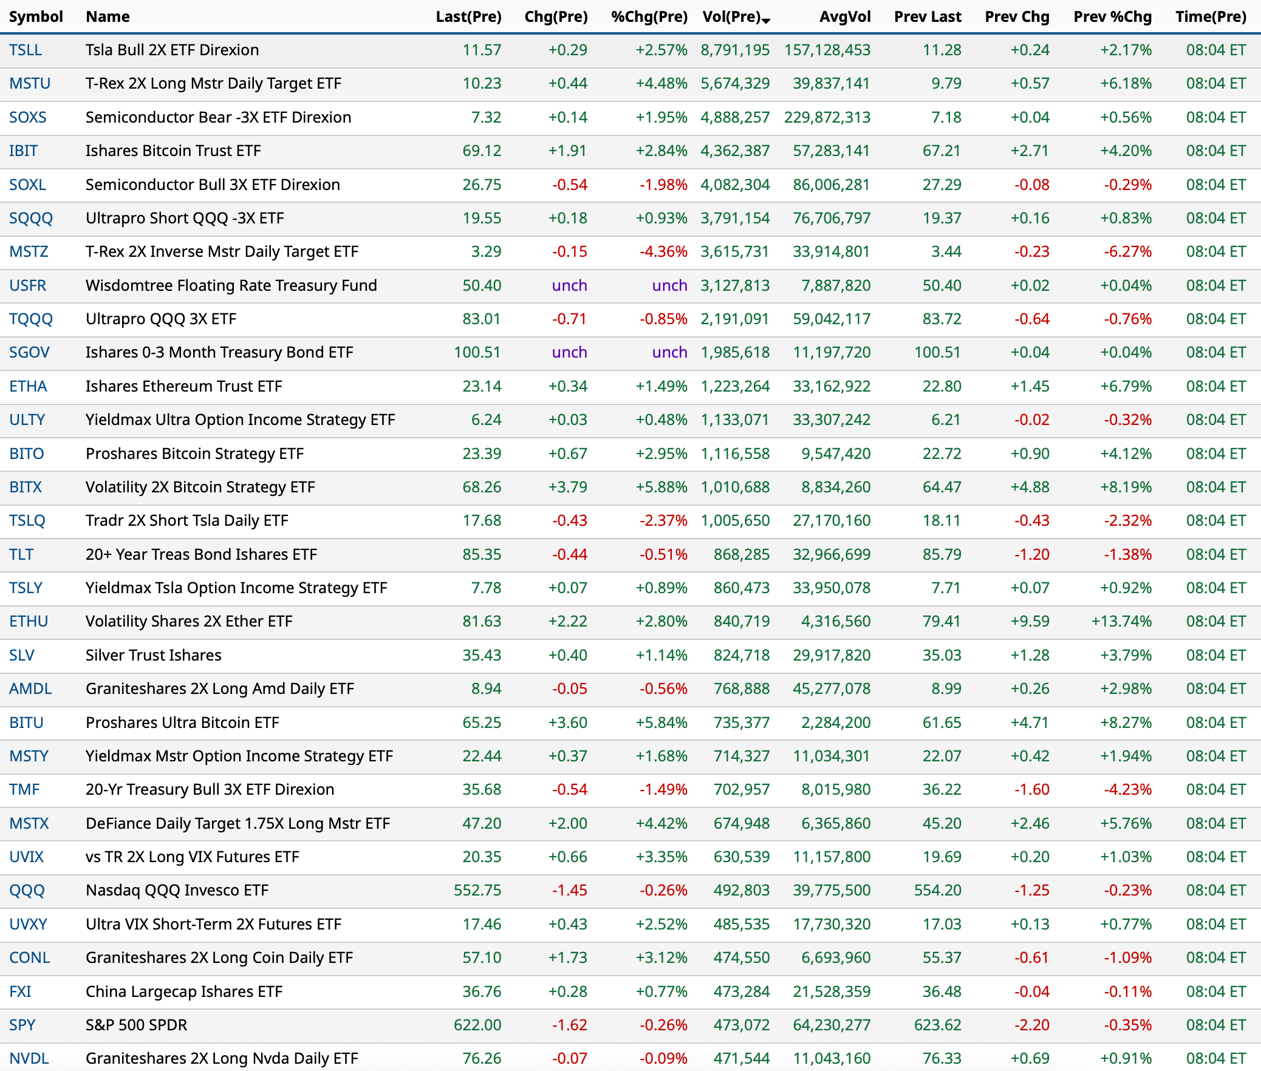1261x1071 pixels.
Task: Sort by AvgVol column header
Action: [x=844, y=16]
